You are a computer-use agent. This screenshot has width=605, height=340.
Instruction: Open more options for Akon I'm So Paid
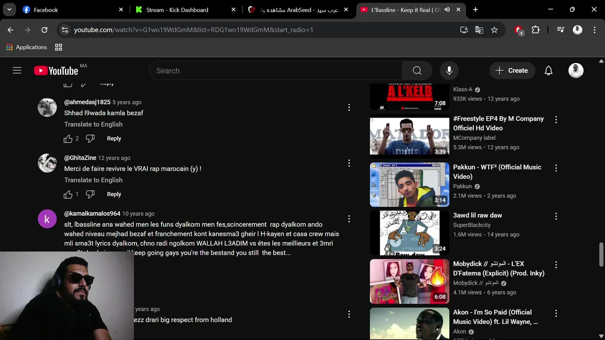click(556, 313)
